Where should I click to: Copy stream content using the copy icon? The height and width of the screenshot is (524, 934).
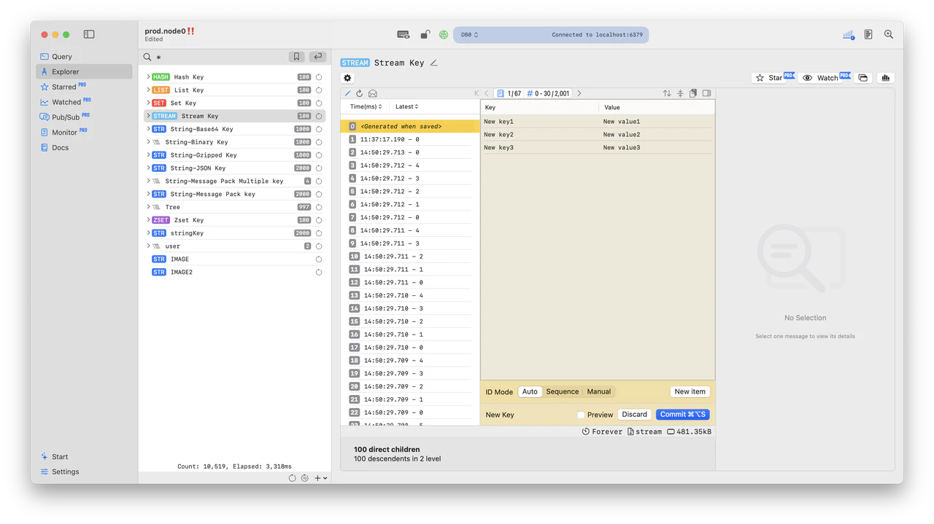(x=692, y=93)
